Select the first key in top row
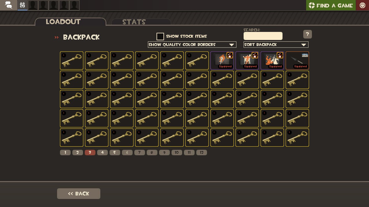This screenshot has width=369, height=207. point(71,61)
